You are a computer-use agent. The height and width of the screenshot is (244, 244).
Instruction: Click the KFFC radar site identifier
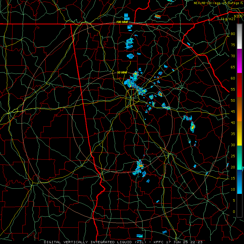point(159,242)
